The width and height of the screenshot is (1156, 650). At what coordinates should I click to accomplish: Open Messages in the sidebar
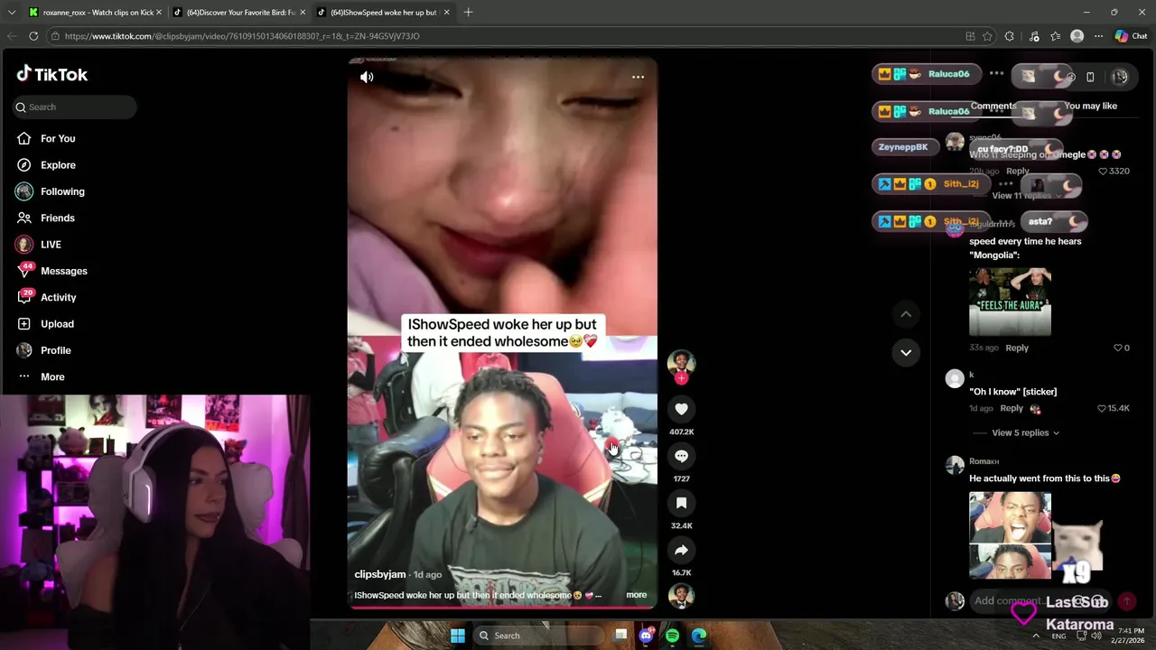click(64, 271)
